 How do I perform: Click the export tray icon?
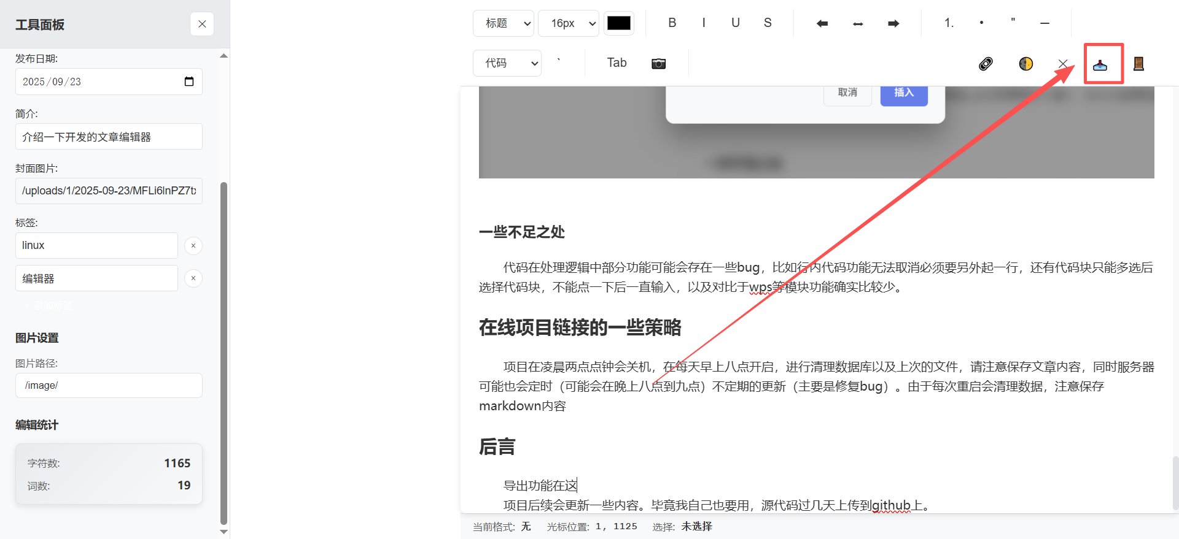pos(1100,64)
